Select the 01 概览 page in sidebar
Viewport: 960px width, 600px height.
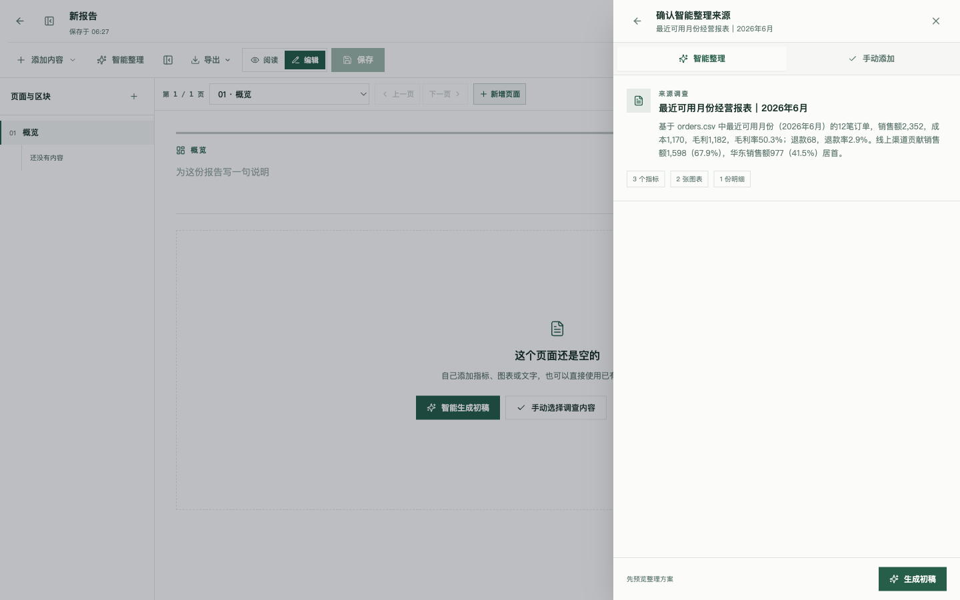[x=77, y=133]
